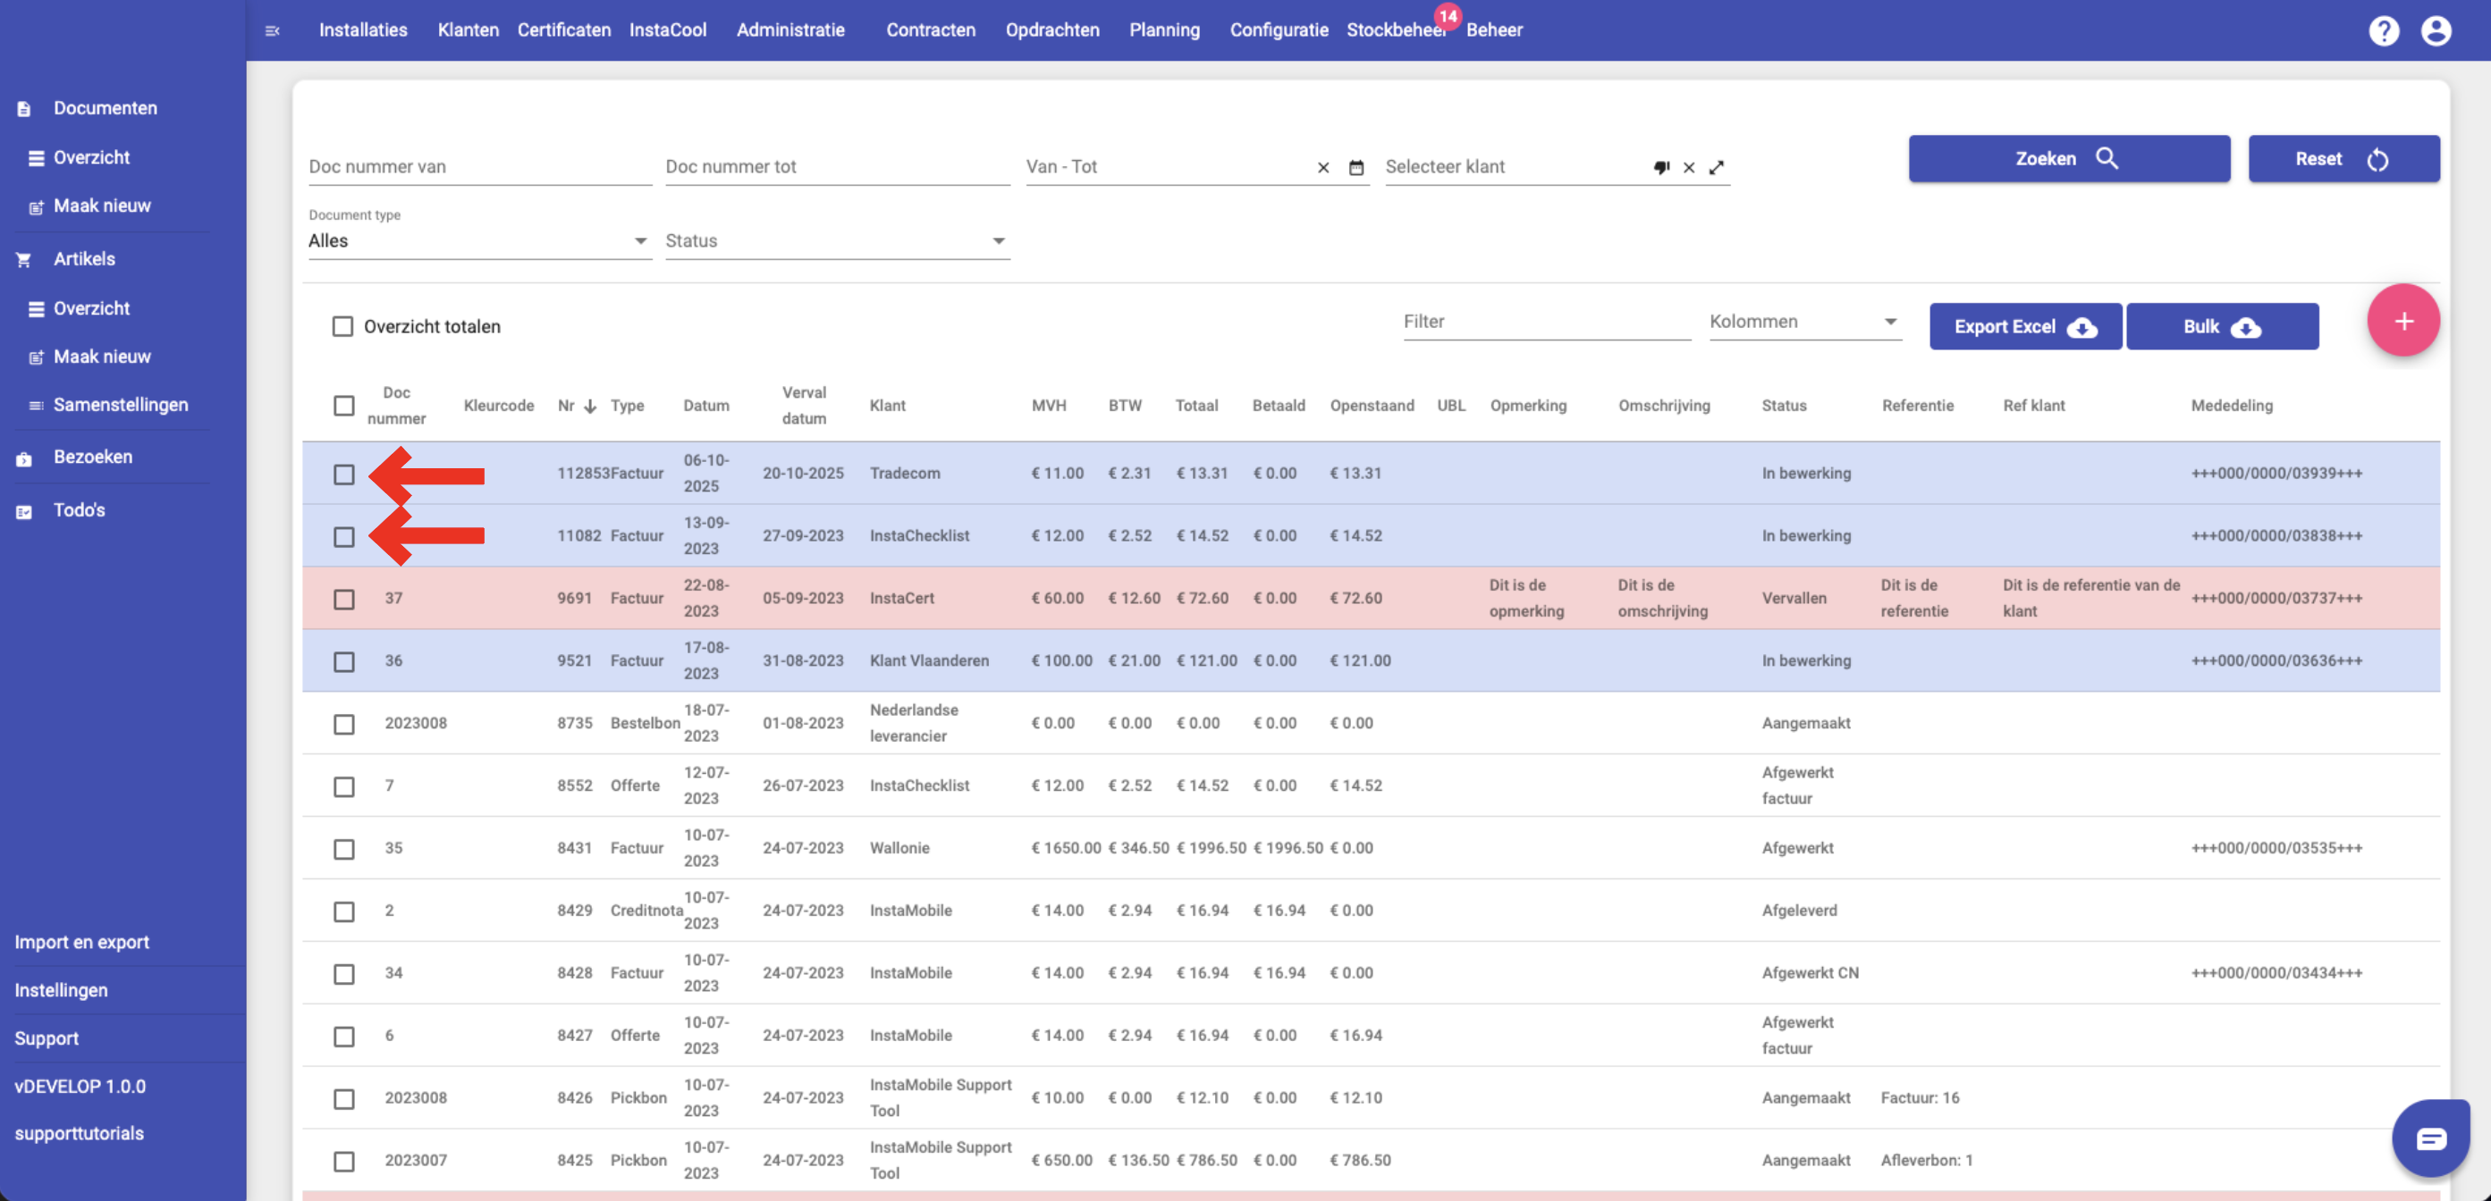Open the chat support bubble
2491x1201 pixels.
[x=2430, y=1138]
